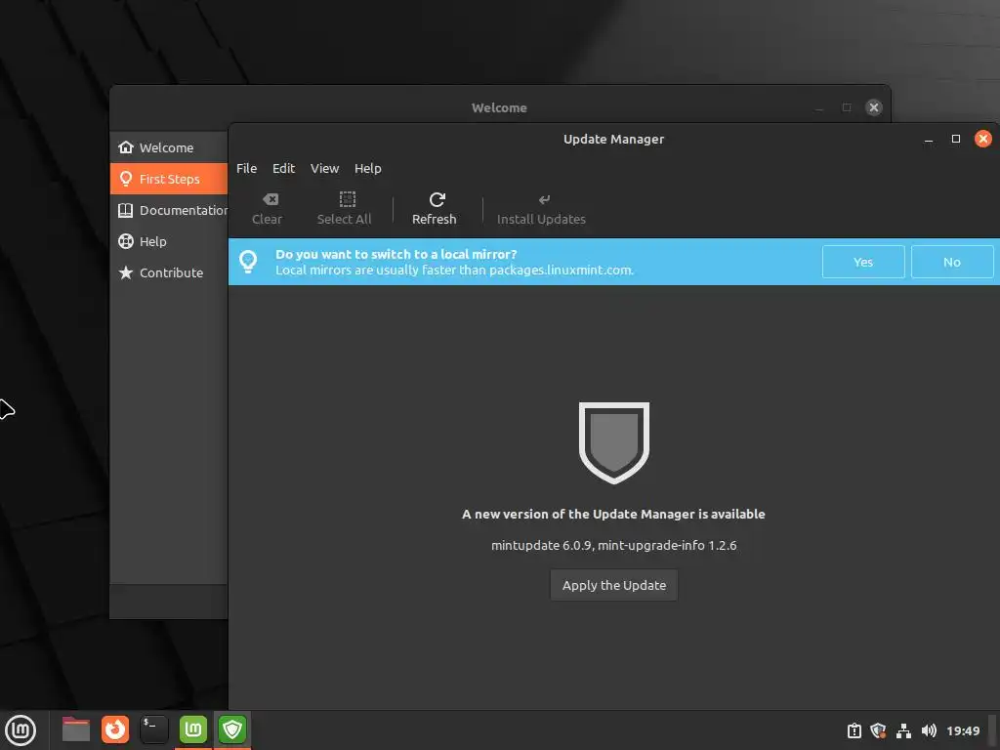This screenshot has width=1000, height=750.
Task: Close the Update Manager window
Action: [982, 139]
